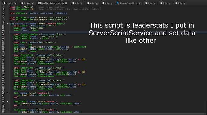The image size is (207, 115).
Task: Close the H-Hacker tab
Action: (15, 3)
